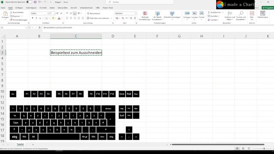This screenshot has height=154, width=274.
Task: Click the horizontal scrollbar
Action: pyautogui.click(x=218, y=145)
